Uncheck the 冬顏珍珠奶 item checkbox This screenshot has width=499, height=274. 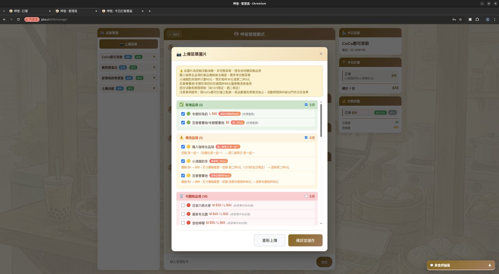(183, 114)
